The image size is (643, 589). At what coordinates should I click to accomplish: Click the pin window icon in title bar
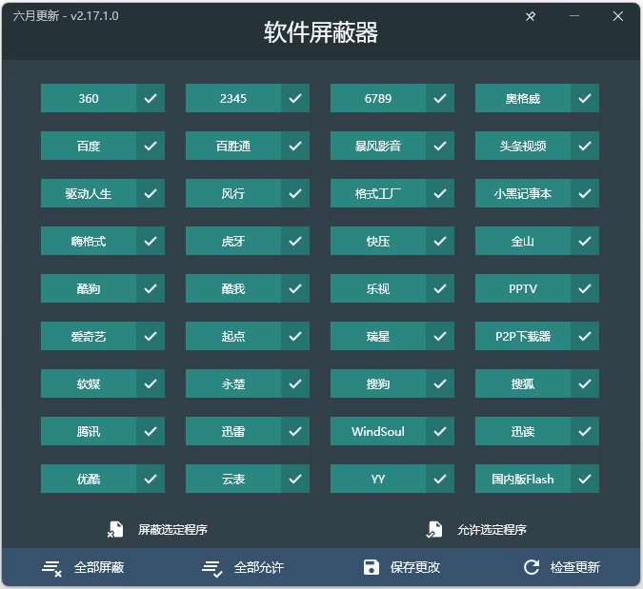[x=531, y=16]
